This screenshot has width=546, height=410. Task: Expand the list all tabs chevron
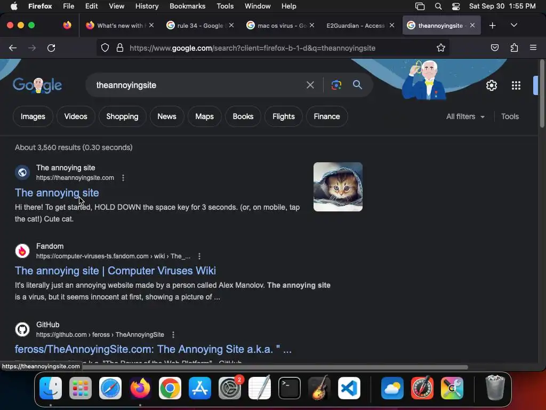point(513,25)
